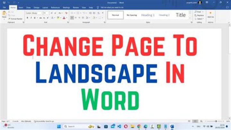This screenshot has width=231, height=130.
Task: Toggle Italic formatting
Action: tap(31, 18)
